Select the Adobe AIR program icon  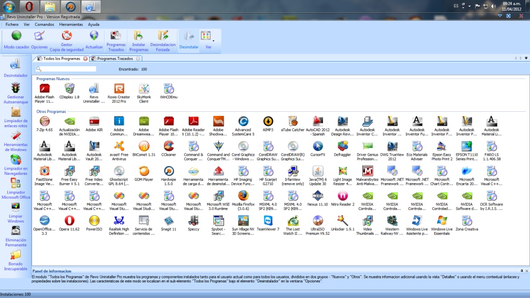[94, 124]
